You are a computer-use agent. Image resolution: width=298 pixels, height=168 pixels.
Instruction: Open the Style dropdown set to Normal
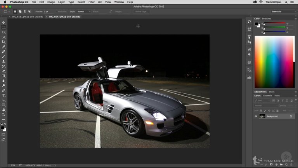coord(83,12)
